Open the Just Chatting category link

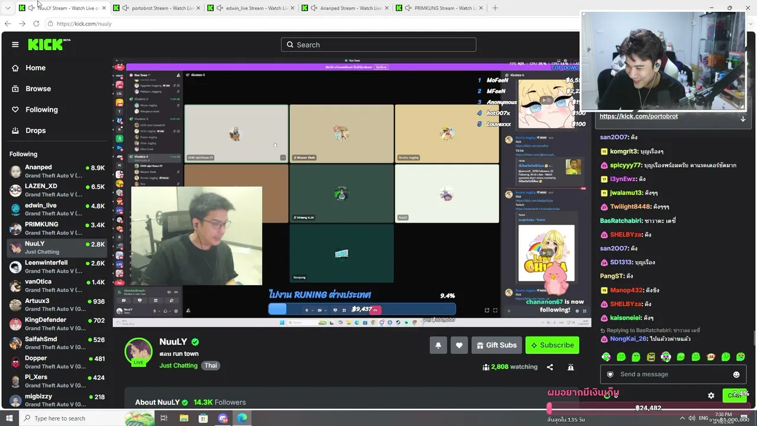click(x=179, y=366)
